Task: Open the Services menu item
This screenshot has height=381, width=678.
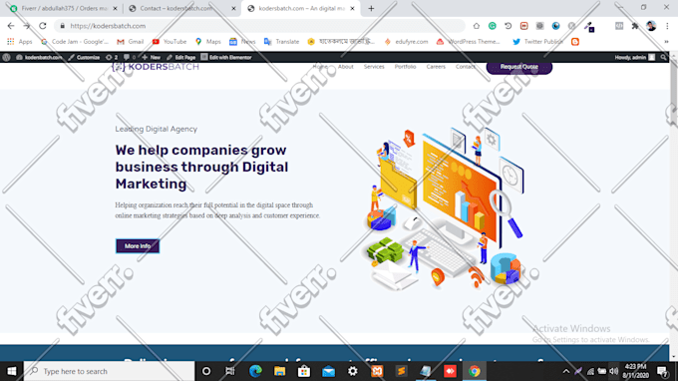Action: 374,67
